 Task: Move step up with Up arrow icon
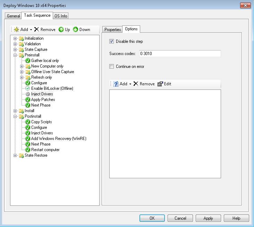click(x=61, y=30)
